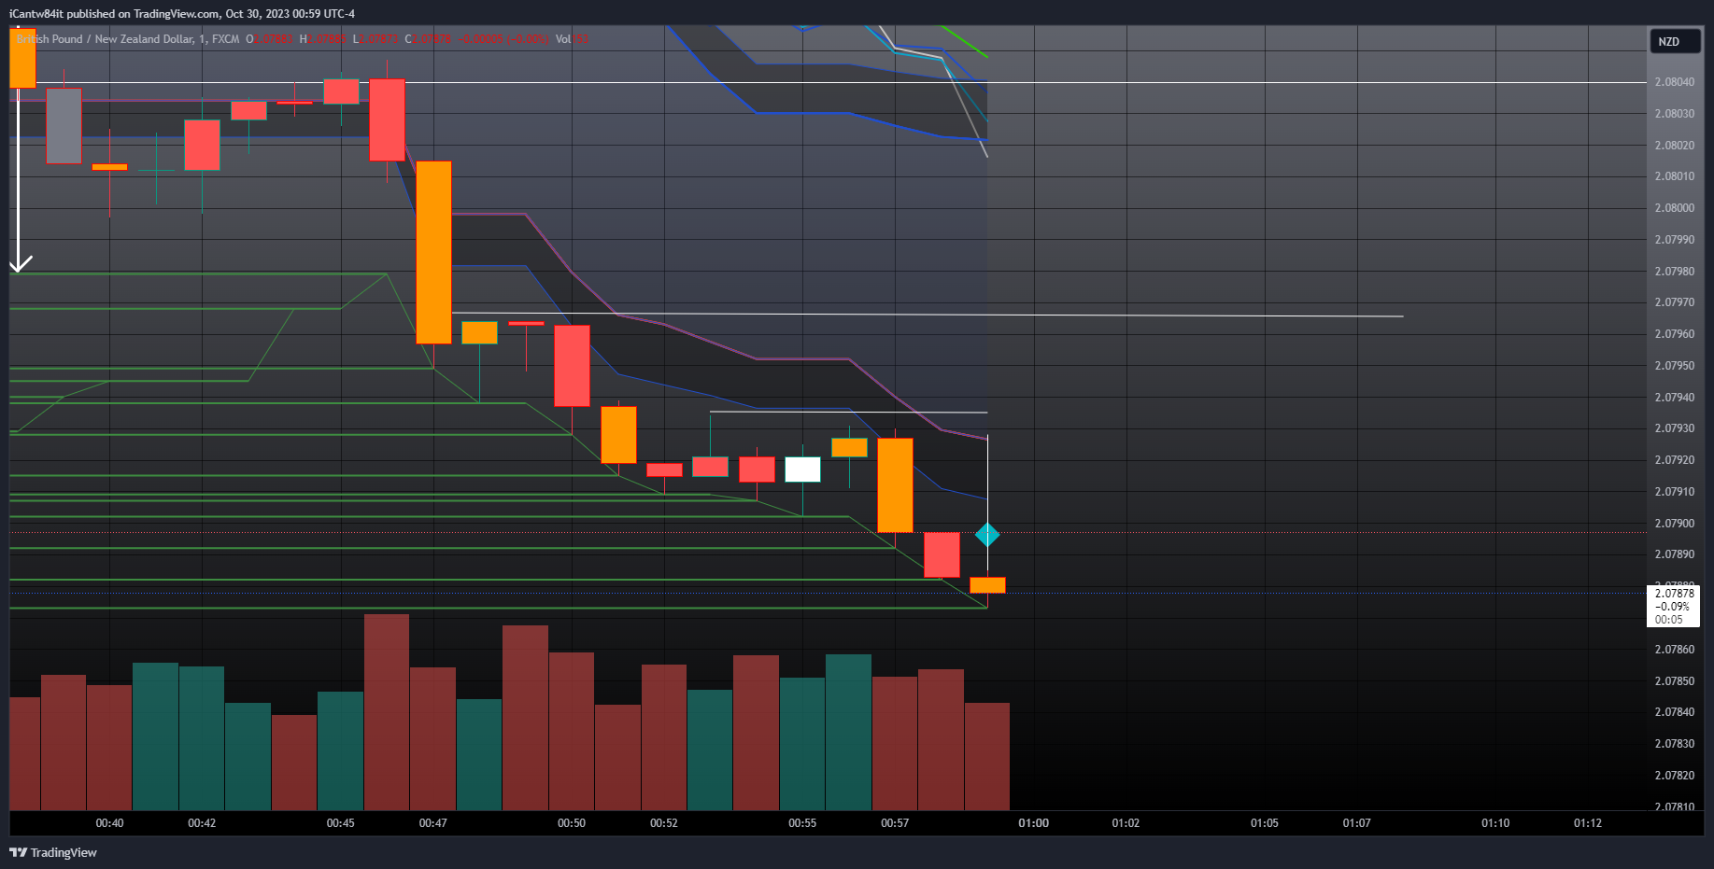Click the -0.09% change in price label
Image resolution: width=1714 pixels, height=869 pixels.
pos(1672,607)
